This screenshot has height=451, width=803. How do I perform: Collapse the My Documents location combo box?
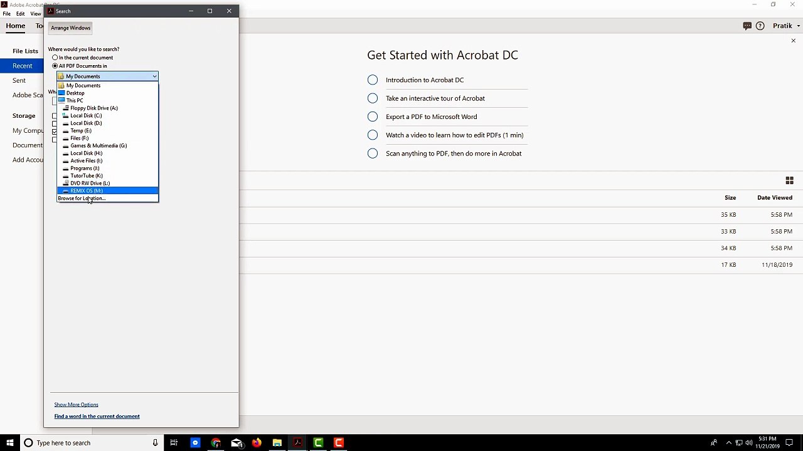point(154,76)
